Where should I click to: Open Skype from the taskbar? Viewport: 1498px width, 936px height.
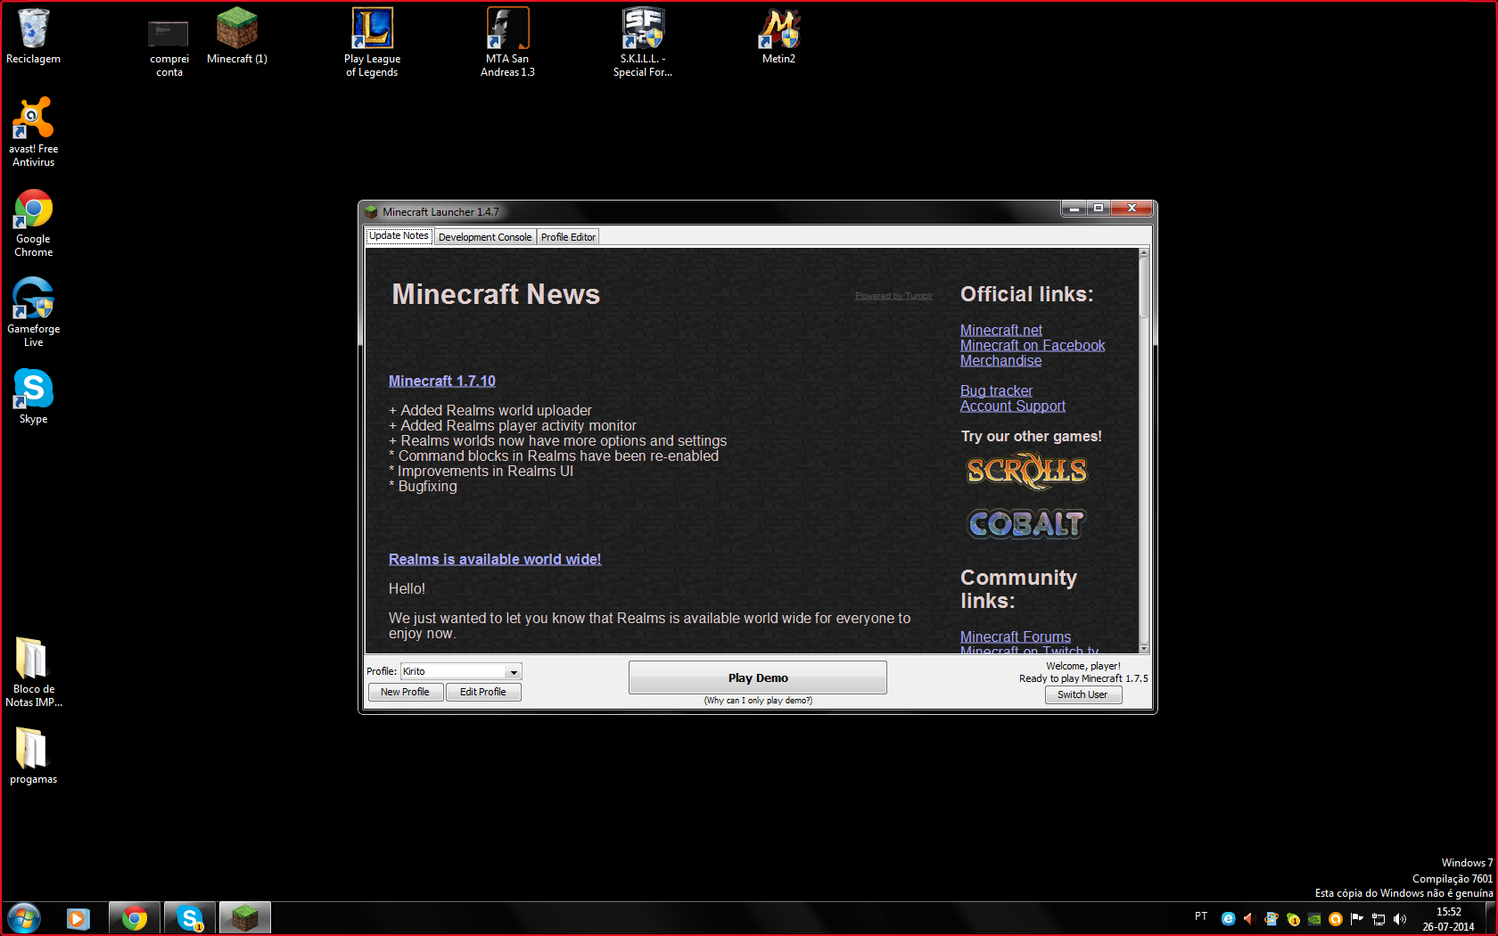[x=190, y=918]
